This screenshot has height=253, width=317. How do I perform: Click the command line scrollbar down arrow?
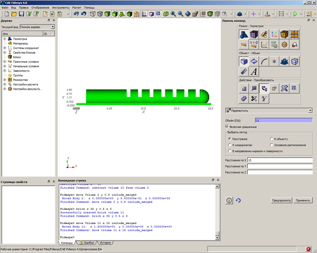point(217,238)
